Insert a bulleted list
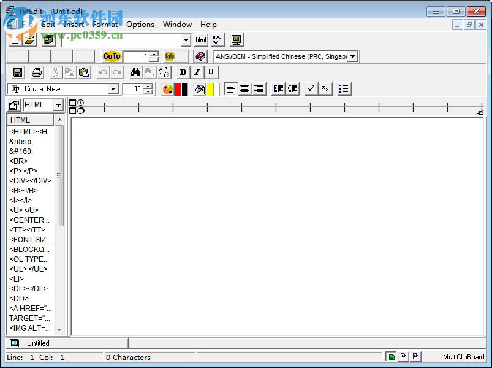Image resolution: width=492 pixels, height=368 pixels. click(344, 89)
